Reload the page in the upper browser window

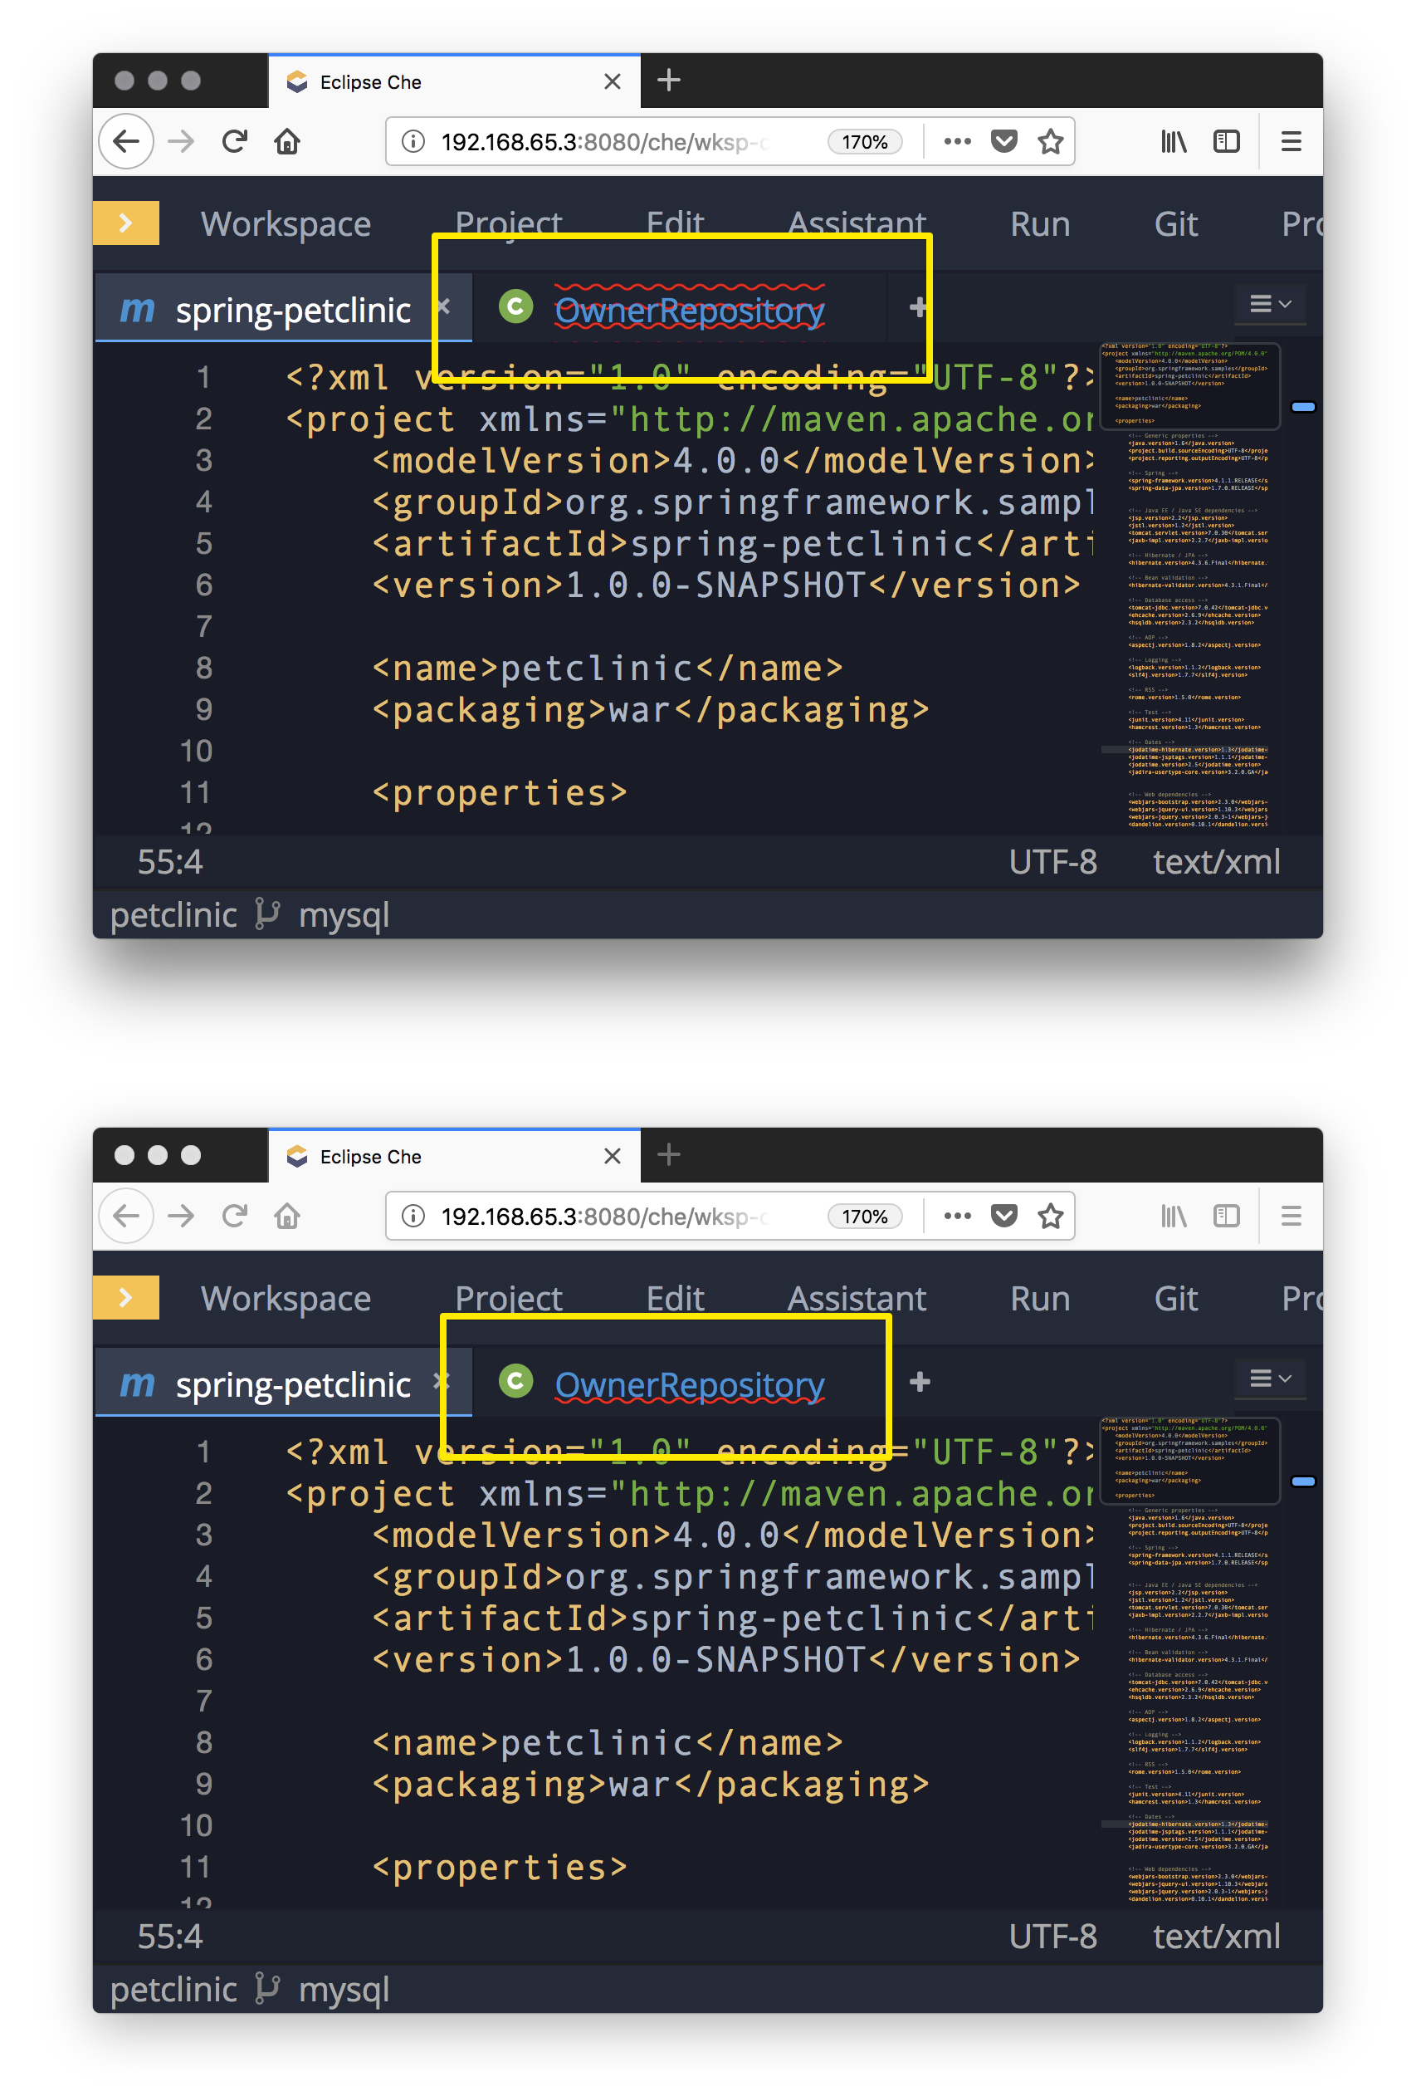tap(234, 142)
